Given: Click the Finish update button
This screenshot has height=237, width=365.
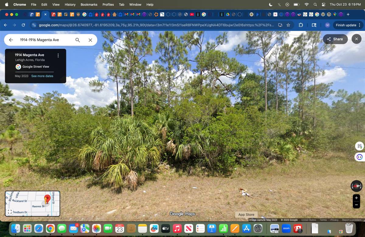Looking at the screenshot, I should coord(346,25).
